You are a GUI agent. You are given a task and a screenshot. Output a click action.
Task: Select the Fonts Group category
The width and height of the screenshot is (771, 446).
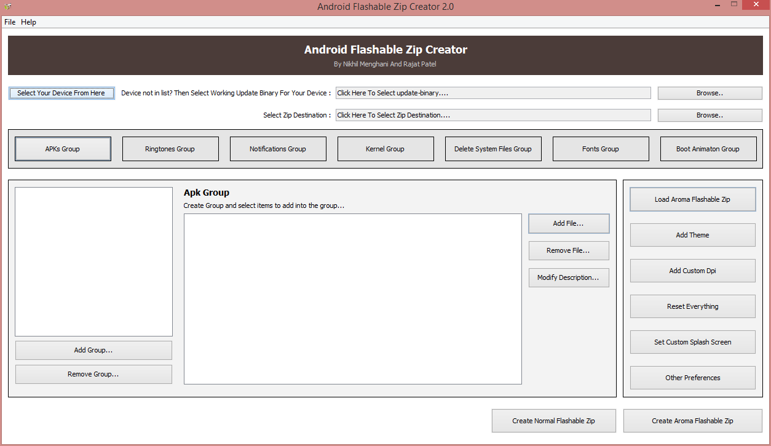click(x=601, y=148)
